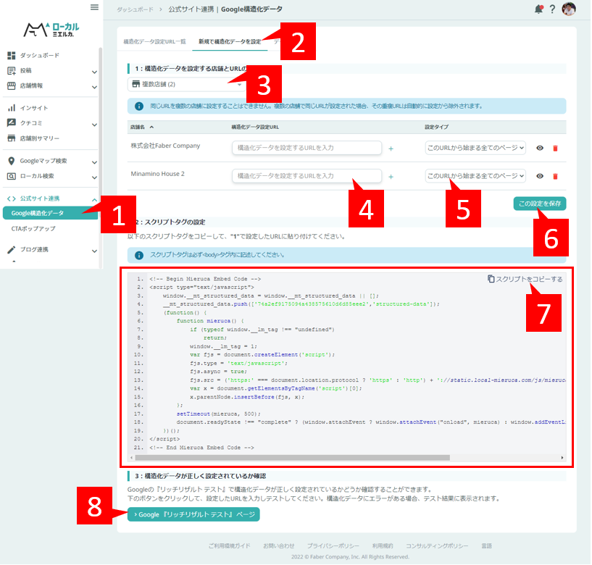This screenshot has width=592, height=565.
Task: Delete the 株式会社Faber Company row with trash icon
Action: [x=555, y=148]
